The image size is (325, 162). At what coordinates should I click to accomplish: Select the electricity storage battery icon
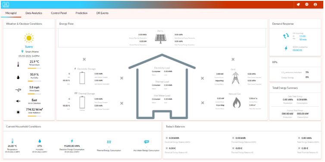pos(82,78)
